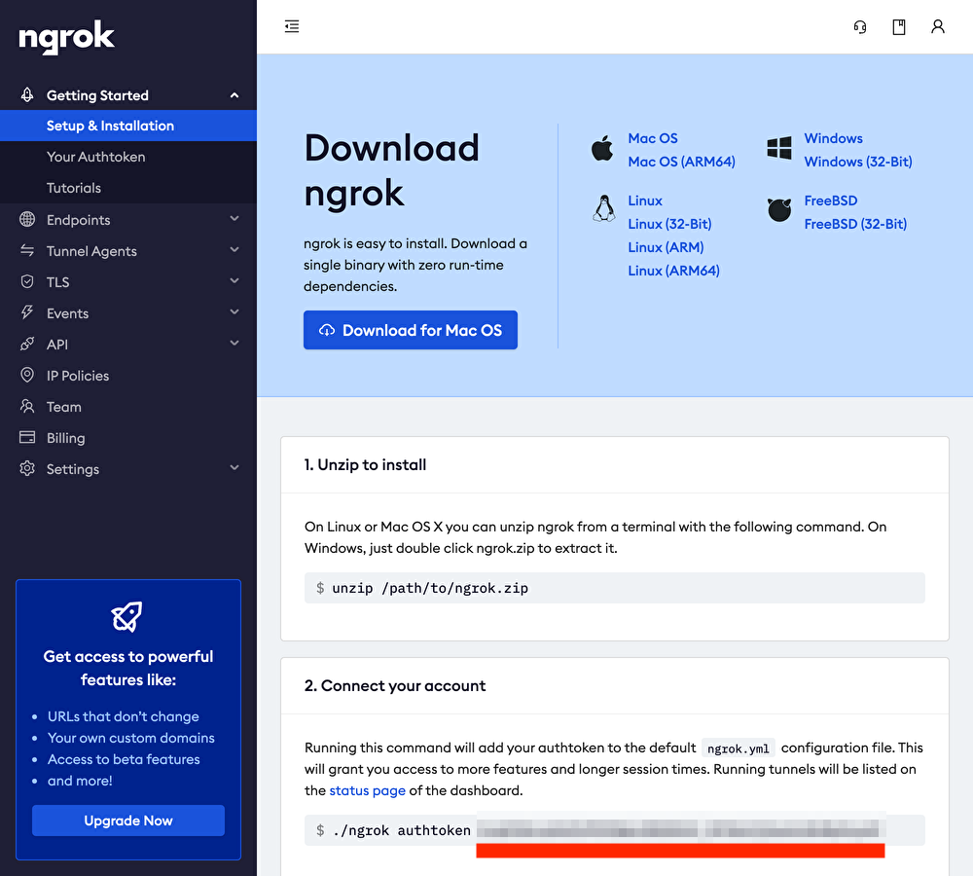Click the Getting Started rocket icon
973x876 pixels.
coord(27,95)
